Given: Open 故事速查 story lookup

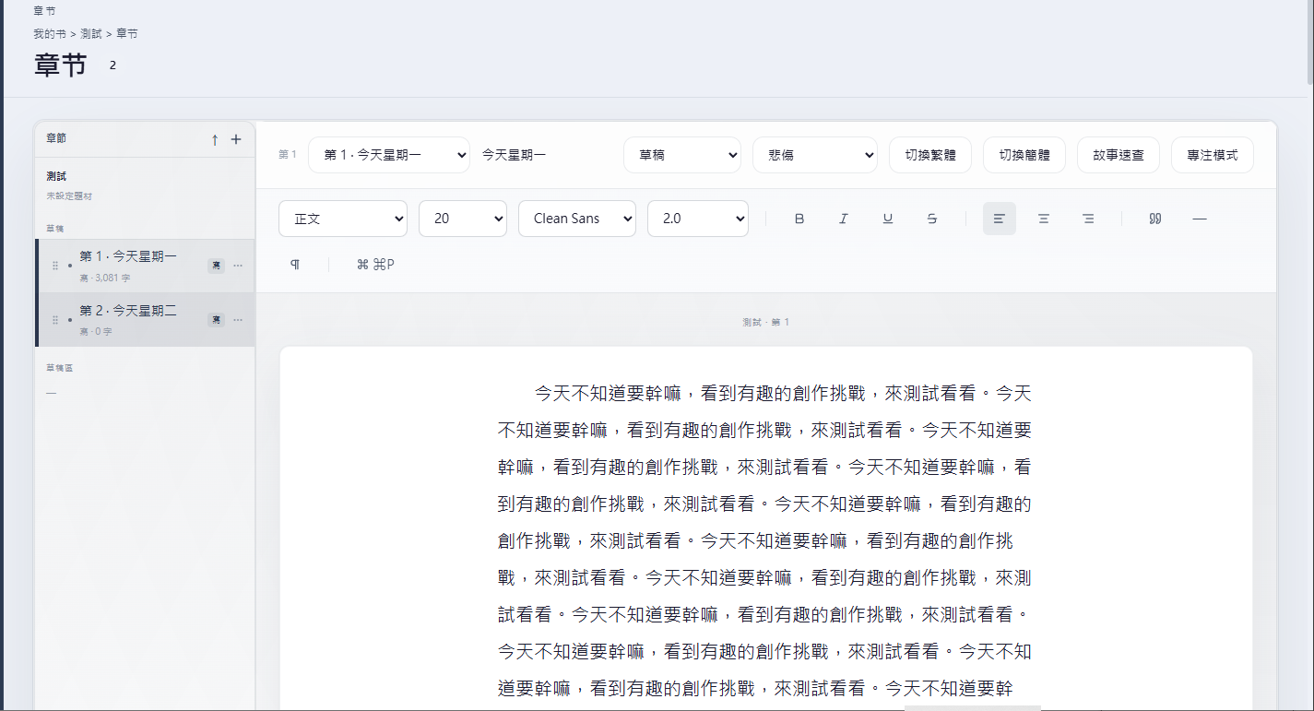Looking at the screenshot, I should click(x=1119, y=155).
